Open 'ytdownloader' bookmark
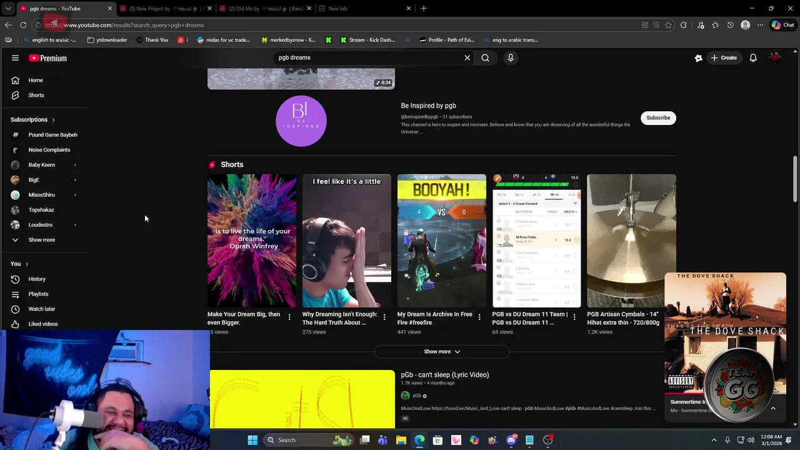Viewport: 800px width, 450px height. tap(107, 40)
